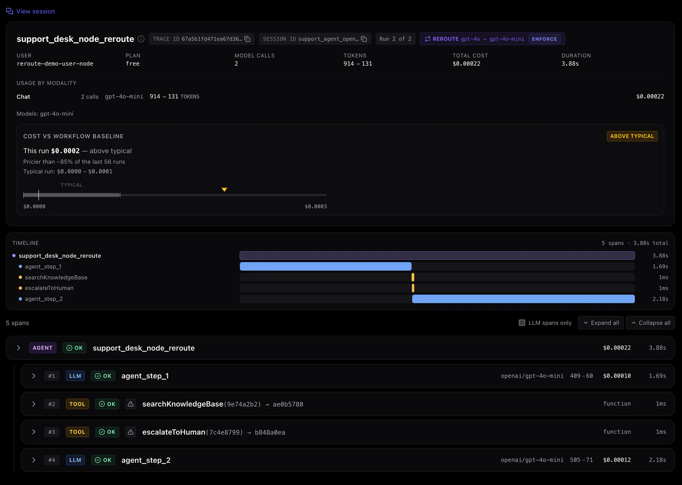This screenshot has height=485, width=682.
Task: Click the ENFORCE badge
Action: 544,39
